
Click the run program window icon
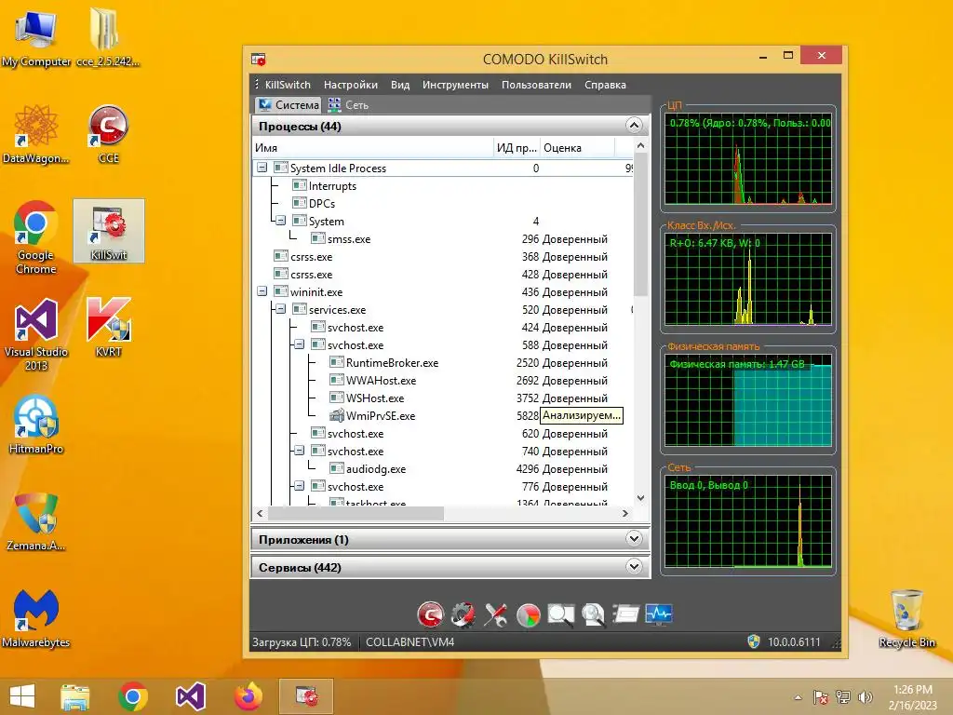pos(626,614)
